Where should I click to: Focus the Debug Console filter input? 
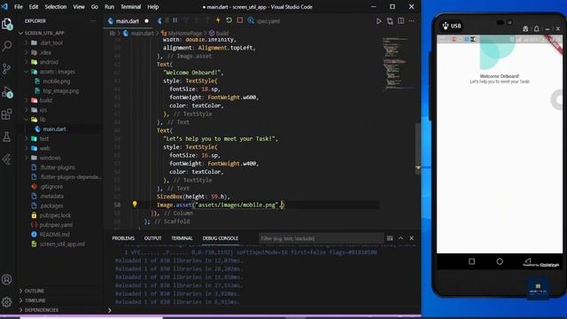click(321, 238)
